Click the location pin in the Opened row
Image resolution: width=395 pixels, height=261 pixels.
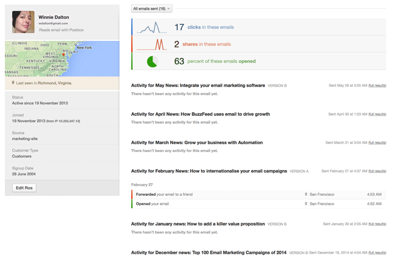[306, 204]
